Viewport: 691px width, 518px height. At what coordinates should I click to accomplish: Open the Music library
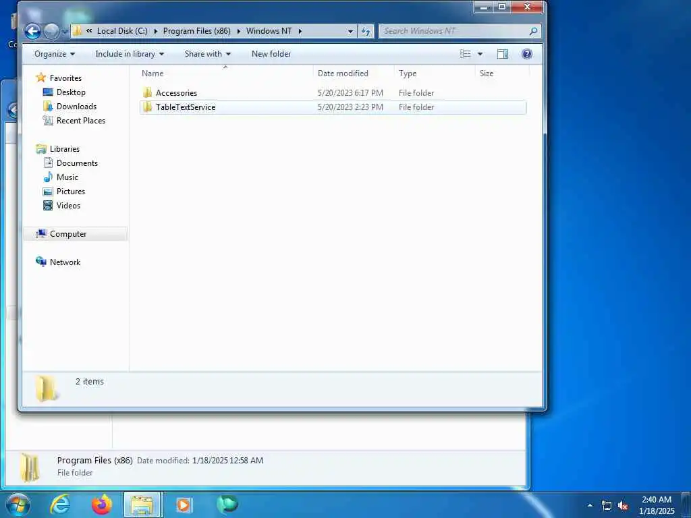point(67,177)
